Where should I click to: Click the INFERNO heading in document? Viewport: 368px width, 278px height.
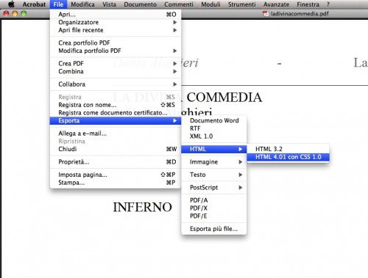pyautogui.click(x=142, y=208)
